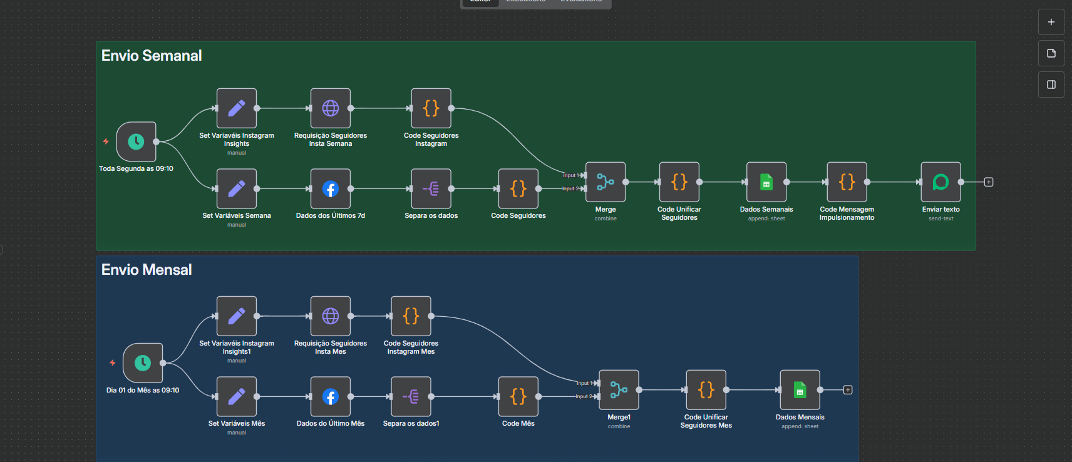The width and height of the screenshot is (1072, 462).
Task: Select the Dados dos Últimos 7d Facebook node
Action: coord(330,188)
